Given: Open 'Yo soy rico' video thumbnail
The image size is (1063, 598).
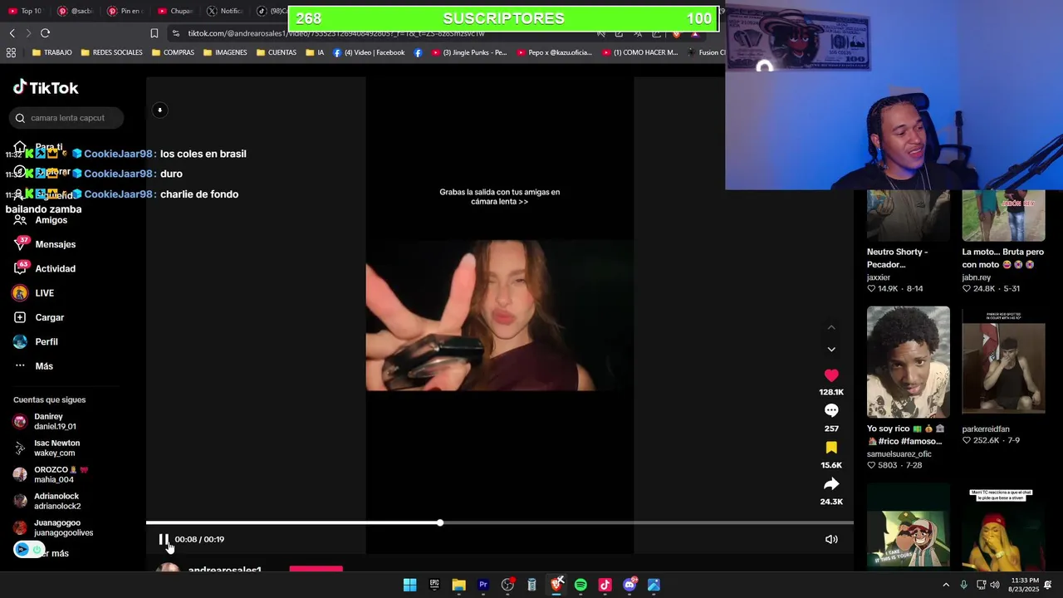Looking at the screenshot, I should coord(908,361).
